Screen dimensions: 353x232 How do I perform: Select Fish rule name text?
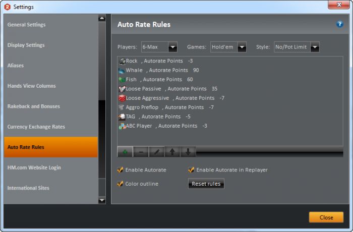click(131, 80)
